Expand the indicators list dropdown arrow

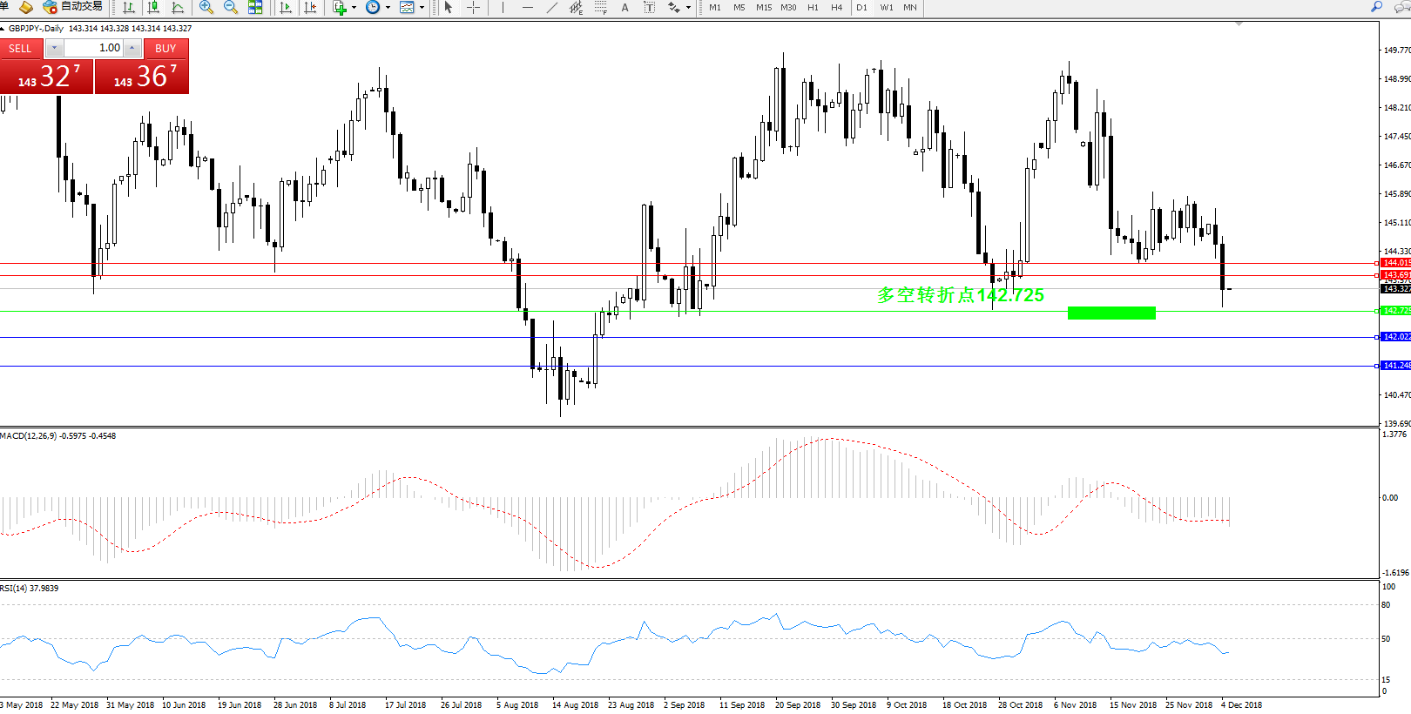point(354,8)
